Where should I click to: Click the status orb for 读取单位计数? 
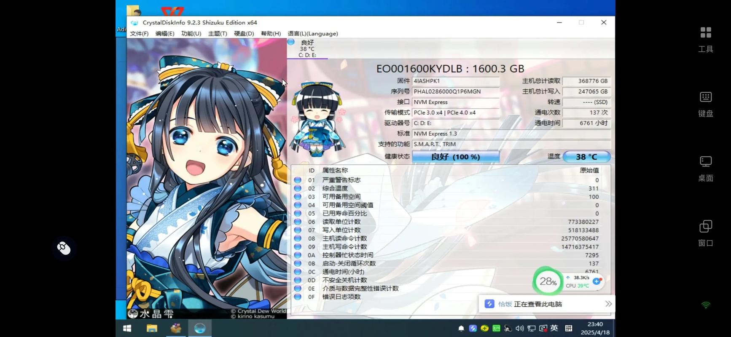click(298, 222)
